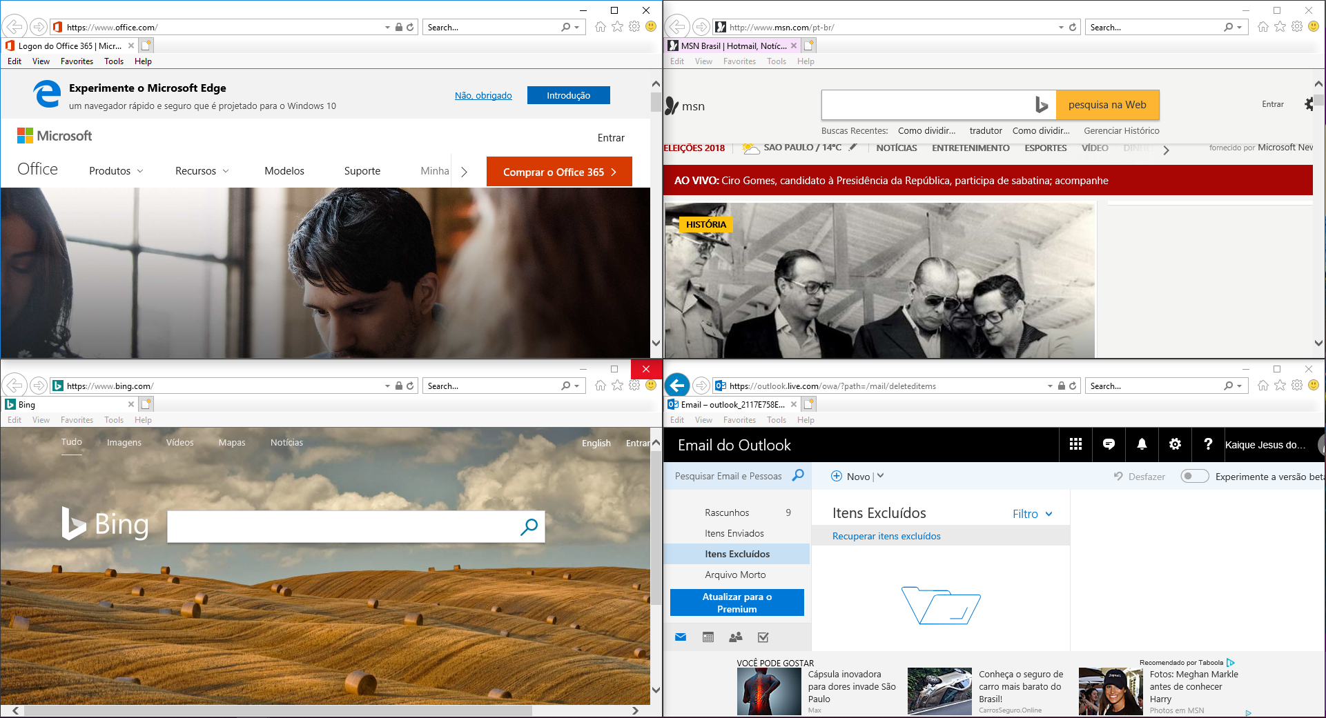1326x718 pixels.
Task: Open the Filtro dropdown in Itens Excluídos
Action: [x=1033, y=514]
